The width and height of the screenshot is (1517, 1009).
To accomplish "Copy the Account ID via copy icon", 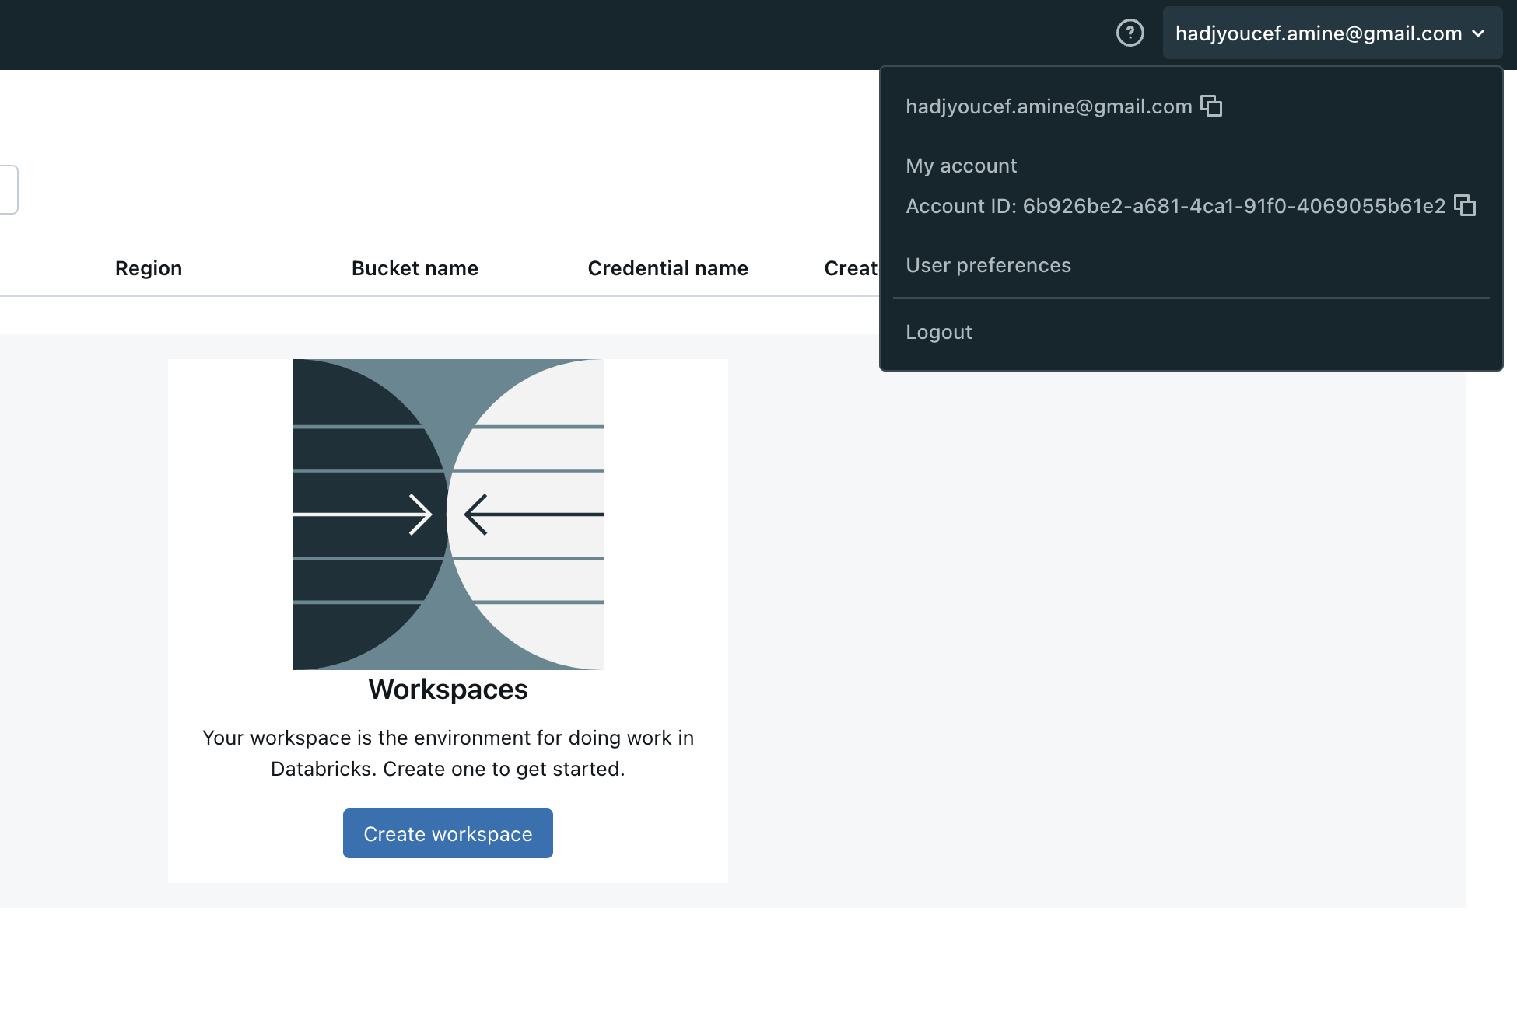I will point(1465,205).
